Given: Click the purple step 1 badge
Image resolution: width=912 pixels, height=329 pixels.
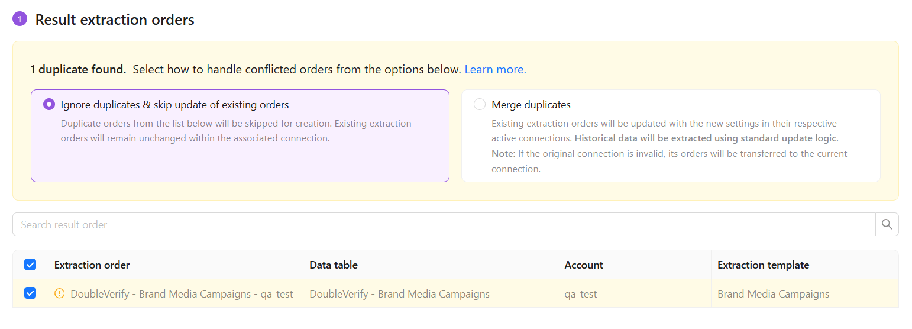Looking at the screenshot, I should [20, 20].
